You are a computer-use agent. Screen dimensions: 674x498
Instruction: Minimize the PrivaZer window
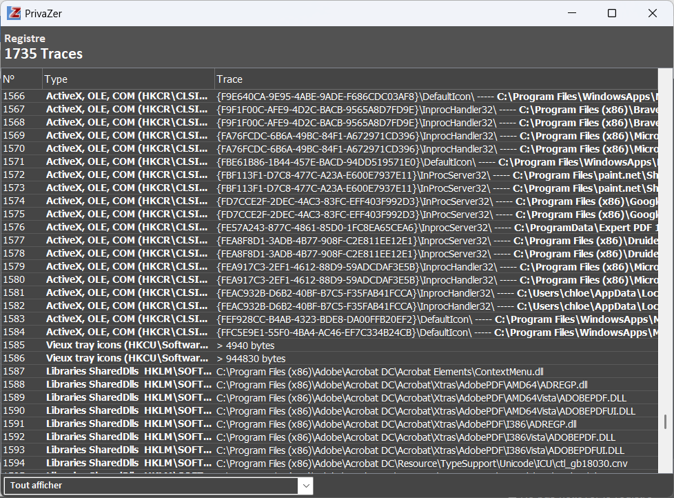(571, 13)
